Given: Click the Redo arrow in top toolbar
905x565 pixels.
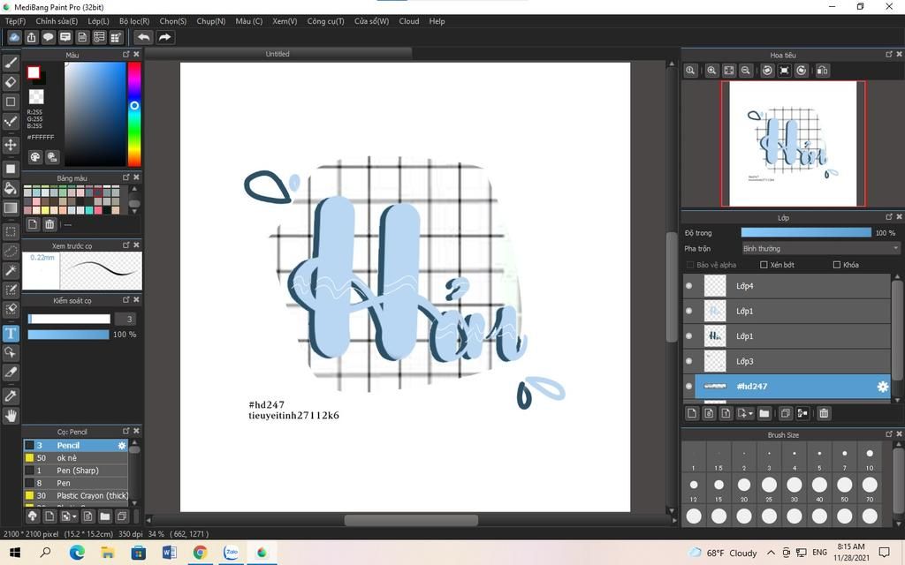Looking at the screenshot, I should (x=164, y=37).
